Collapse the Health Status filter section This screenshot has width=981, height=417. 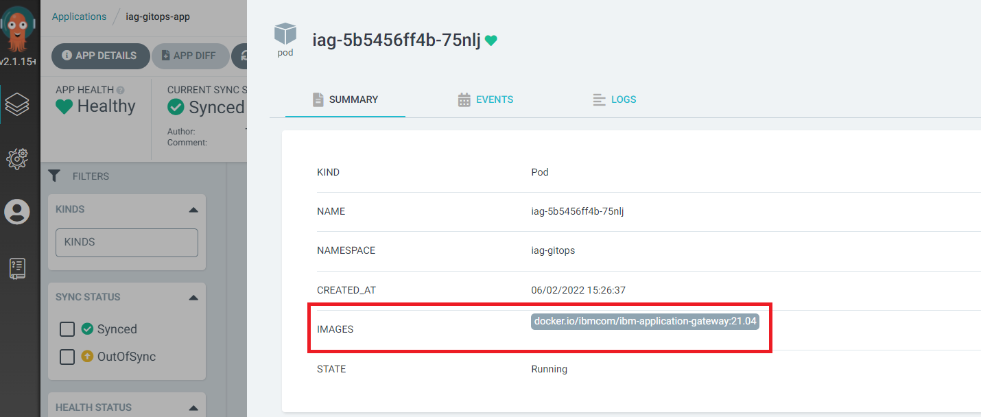193,407
